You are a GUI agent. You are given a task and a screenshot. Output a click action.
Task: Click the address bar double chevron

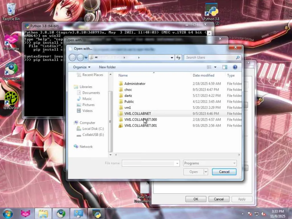tap(96, 57)
